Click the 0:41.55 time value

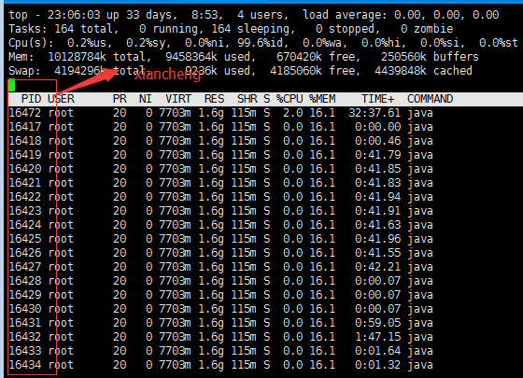(377, 253)
